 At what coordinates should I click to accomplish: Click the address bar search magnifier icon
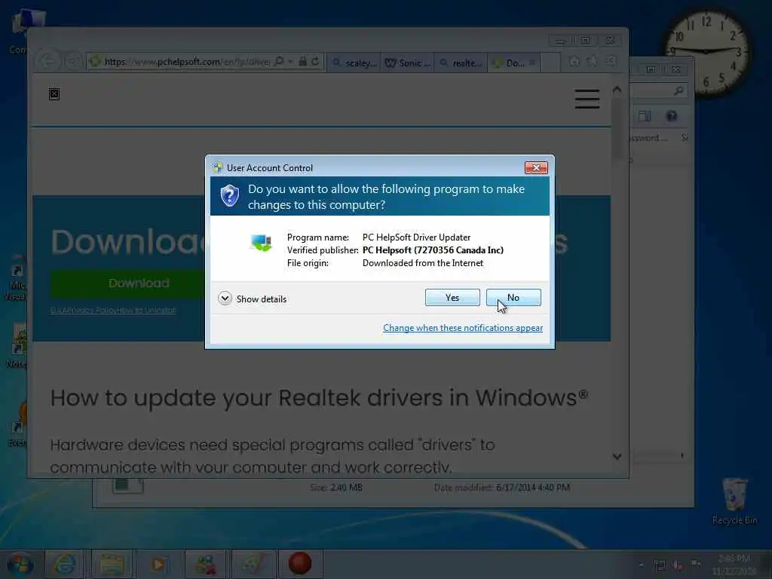(279, 62)
